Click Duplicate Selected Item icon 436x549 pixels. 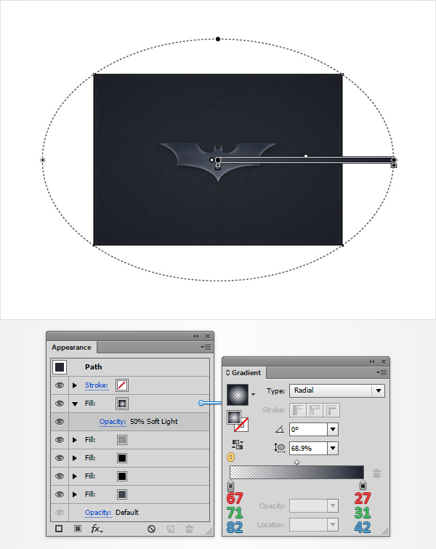171,529
